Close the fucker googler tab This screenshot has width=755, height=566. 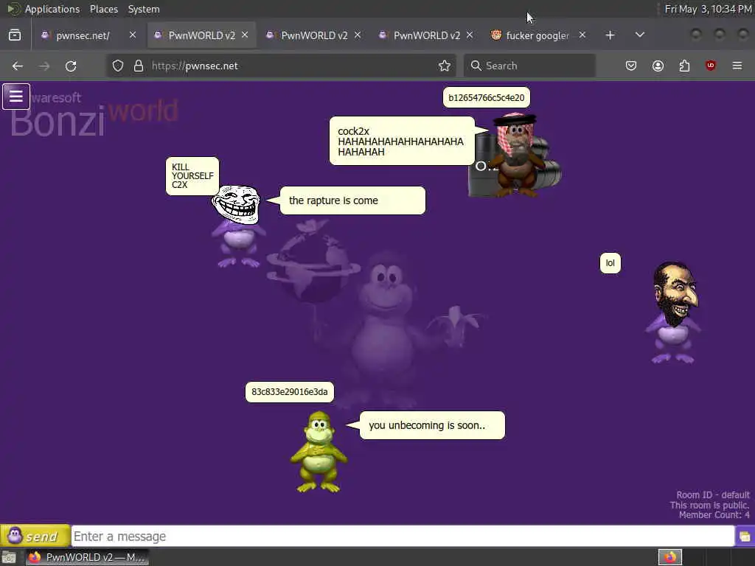pyautogui.click(x=582, y=35)
